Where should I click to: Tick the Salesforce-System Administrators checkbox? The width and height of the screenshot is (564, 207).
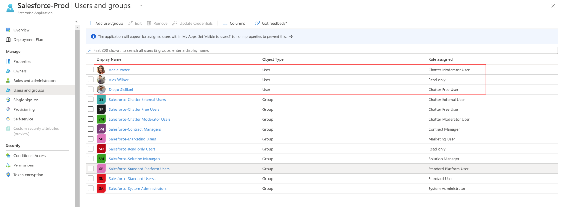click(x=91, y=188)
